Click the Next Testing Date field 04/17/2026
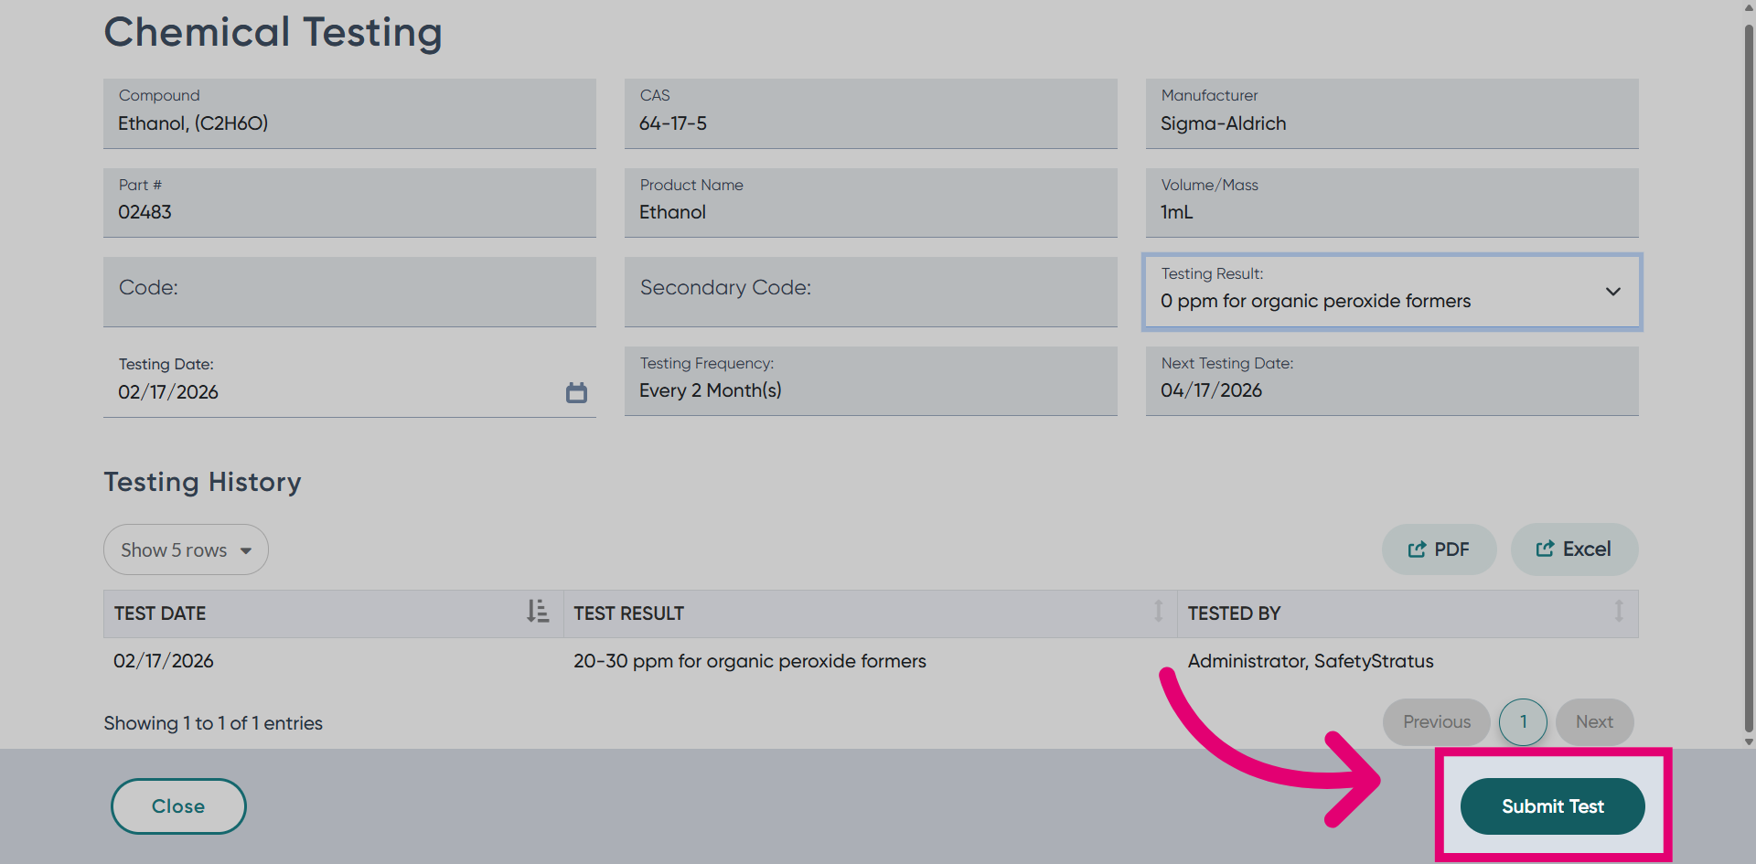This screenshot has width=1756, height=864. 1392,381
